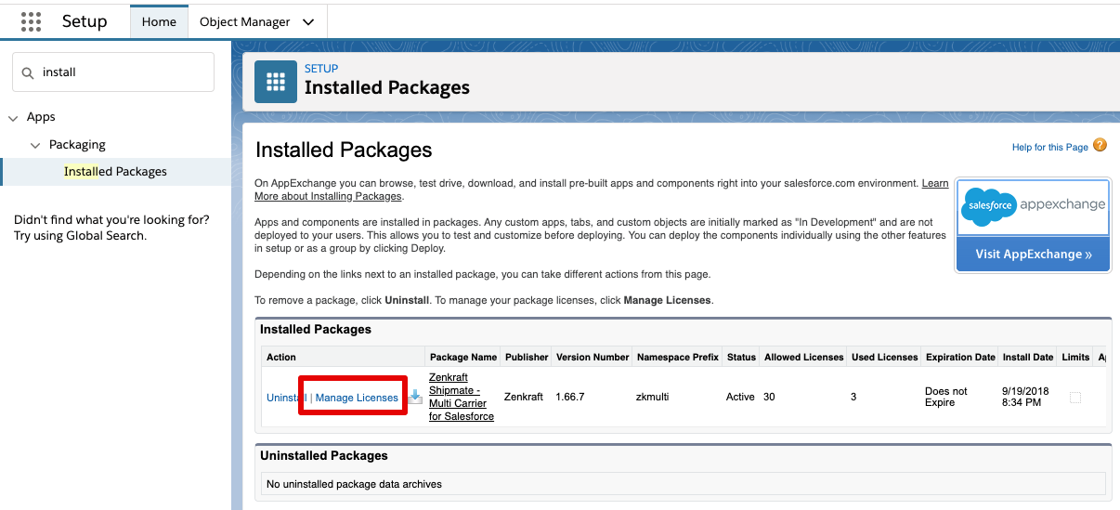Click the allowed licenses value 30

click(769, 398)
